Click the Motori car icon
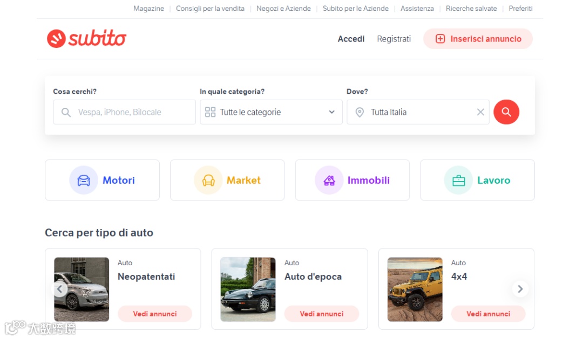 (x=84, y=180)
